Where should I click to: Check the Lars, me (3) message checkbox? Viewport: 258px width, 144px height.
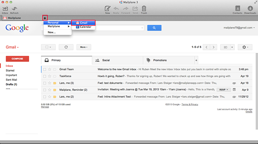click(x=45, y=83)
